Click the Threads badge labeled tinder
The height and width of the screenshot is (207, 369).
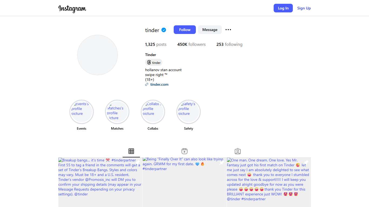[x=154, y=62]
